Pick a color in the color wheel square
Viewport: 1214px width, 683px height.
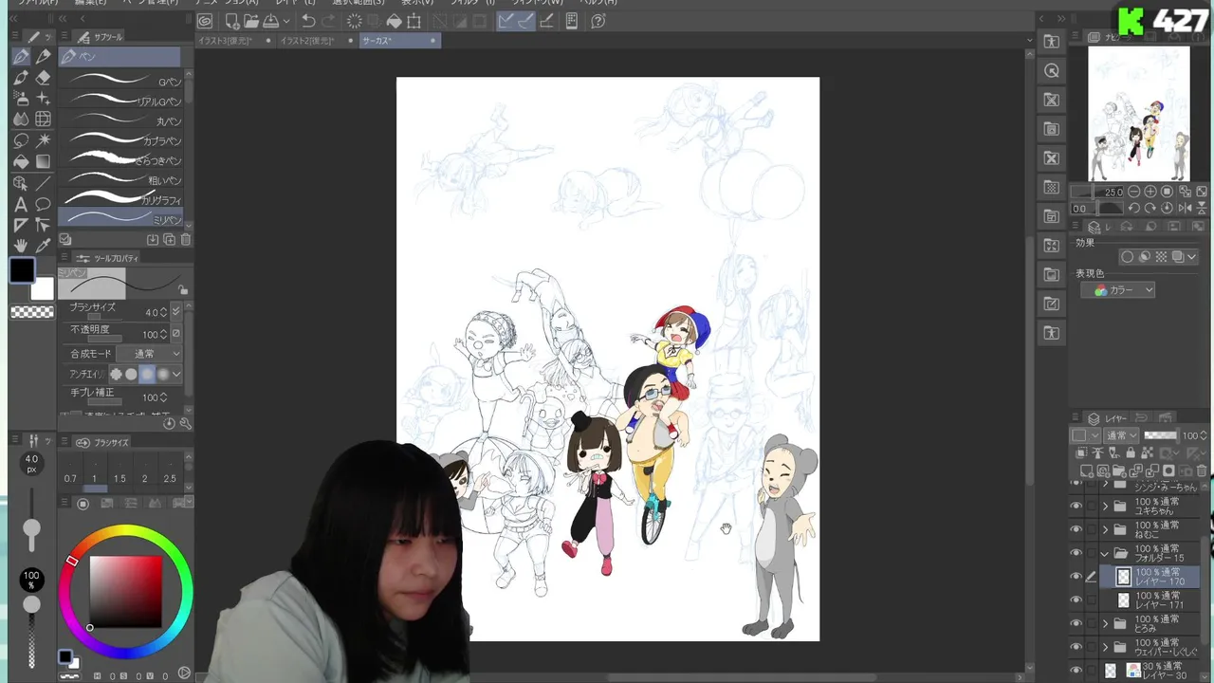point(125,591)
